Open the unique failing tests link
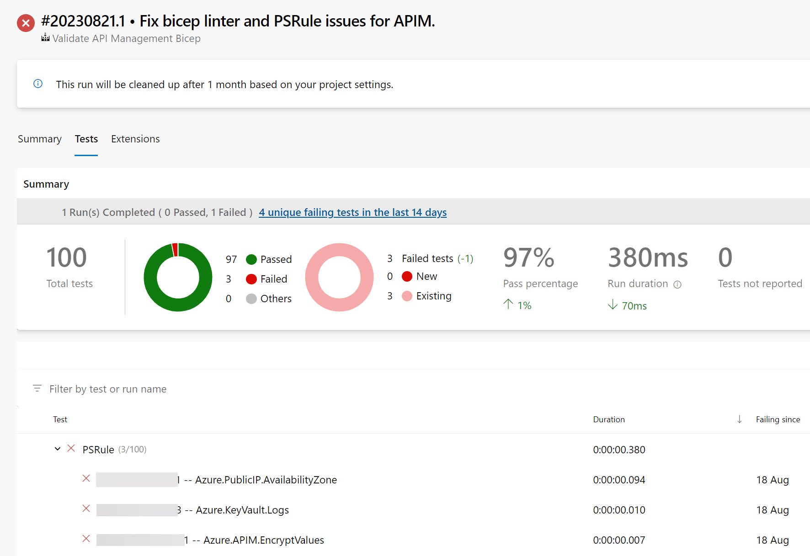The height and width of the screenshot is (556, 810). coord(352,212)
